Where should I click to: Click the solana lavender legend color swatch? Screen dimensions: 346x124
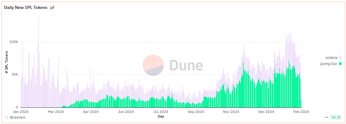tap(340, 58)
